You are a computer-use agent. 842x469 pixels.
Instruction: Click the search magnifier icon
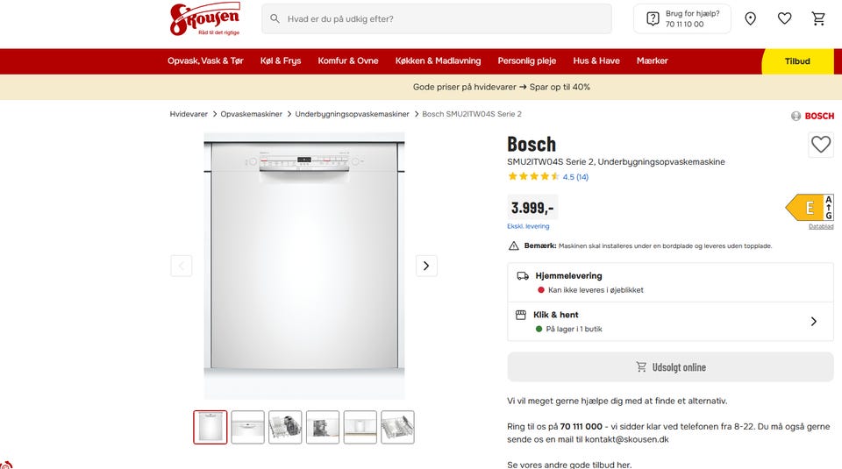point(275,18)
